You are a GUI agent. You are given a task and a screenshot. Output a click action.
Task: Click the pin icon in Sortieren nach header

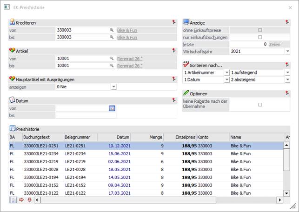287,65
